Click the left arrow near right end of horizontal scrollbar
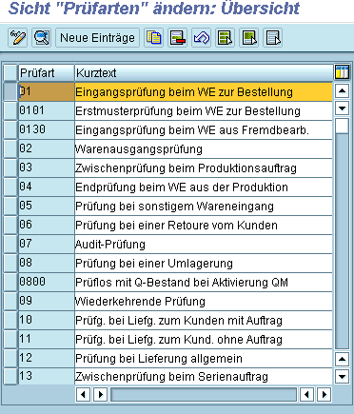The width and height of the screenshot is (354, 414). pyautogui.click(x=306, y=395)
